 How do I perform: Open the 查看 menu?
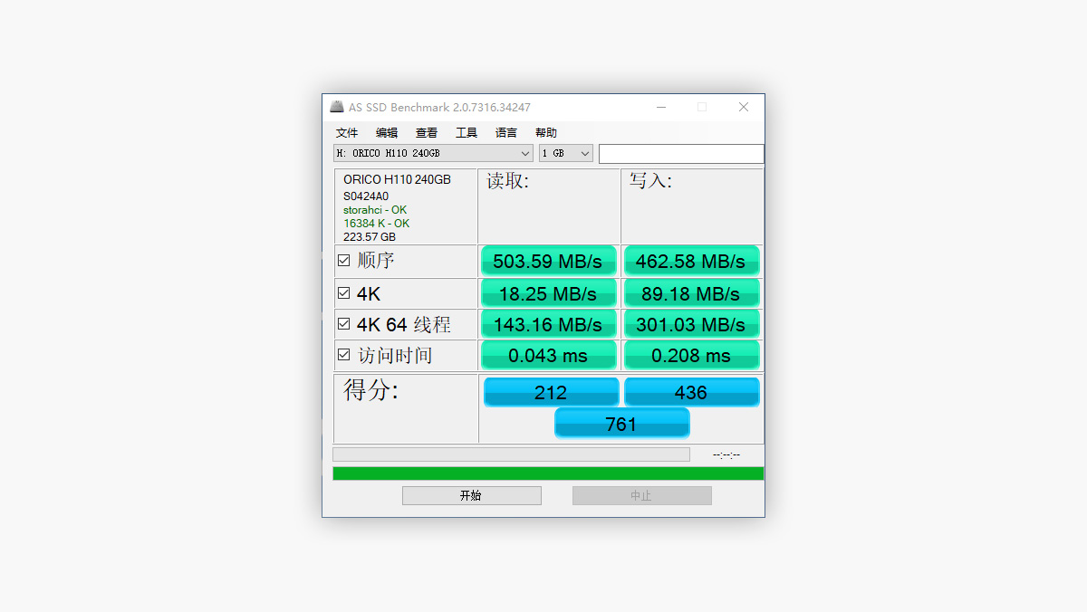[x=427, y=132]
